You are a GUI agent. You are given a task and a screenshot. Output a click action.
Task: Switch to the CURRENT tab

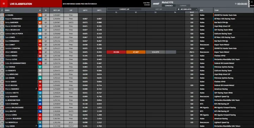point(183,6)
